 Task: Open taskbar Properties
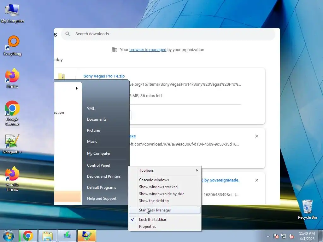[x=165, y=227]
